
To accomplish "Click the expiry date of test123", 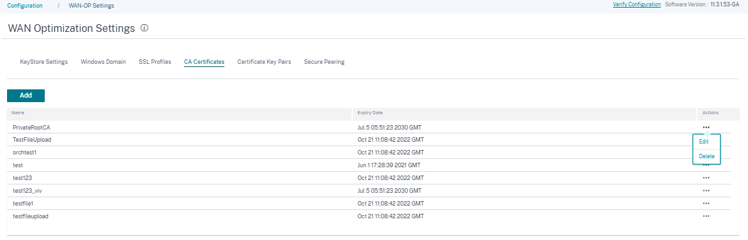I will pos(391,178).
